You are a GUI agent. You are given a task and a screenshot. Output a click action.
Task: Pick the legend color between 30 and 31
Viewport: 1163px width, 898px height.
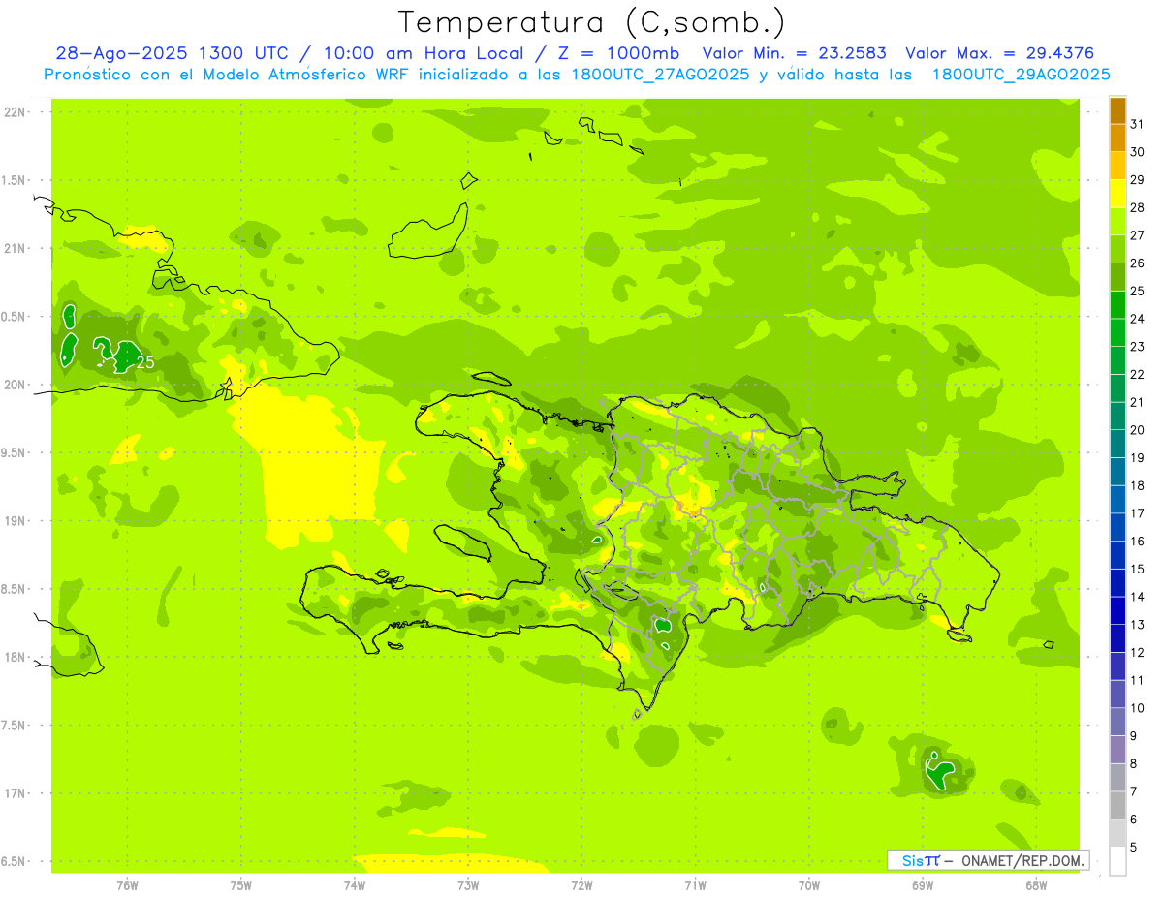(1117, 138)
